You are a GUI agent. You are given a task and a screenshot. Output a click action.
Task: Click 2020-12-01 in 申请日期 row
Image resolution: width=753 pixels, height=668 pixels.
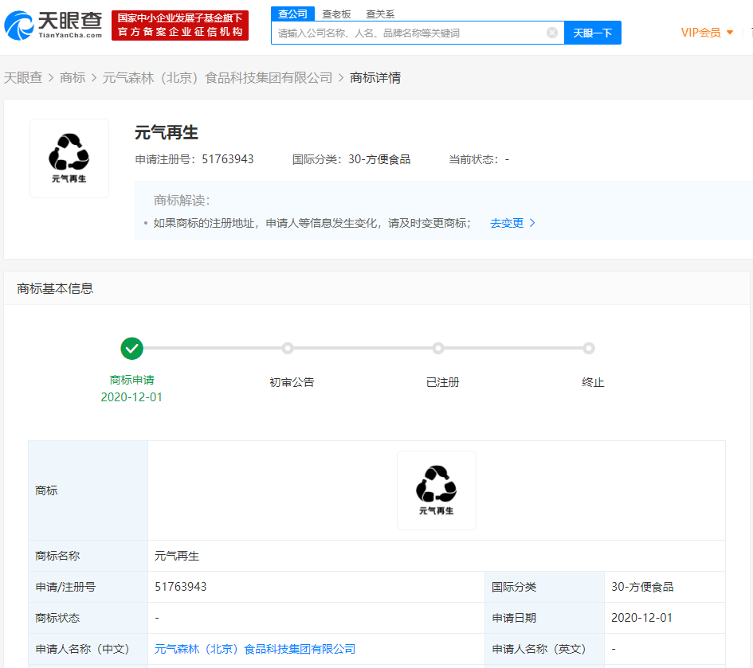[x=641, y=618]
